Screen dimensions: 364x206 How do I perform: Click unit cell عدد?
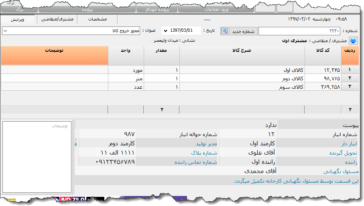pyautogui.click(x=126, y=87)
